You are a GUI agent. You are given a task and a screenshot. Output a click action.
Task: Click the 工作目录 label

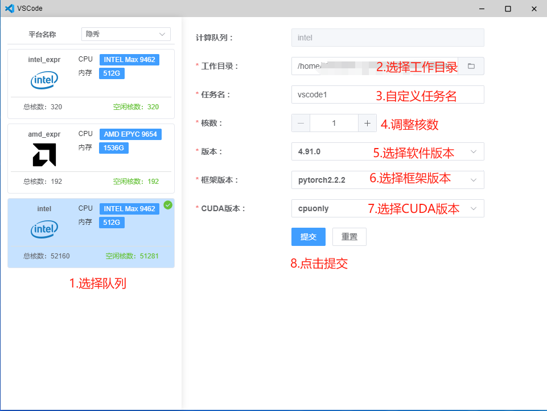(x=220, y=66)
